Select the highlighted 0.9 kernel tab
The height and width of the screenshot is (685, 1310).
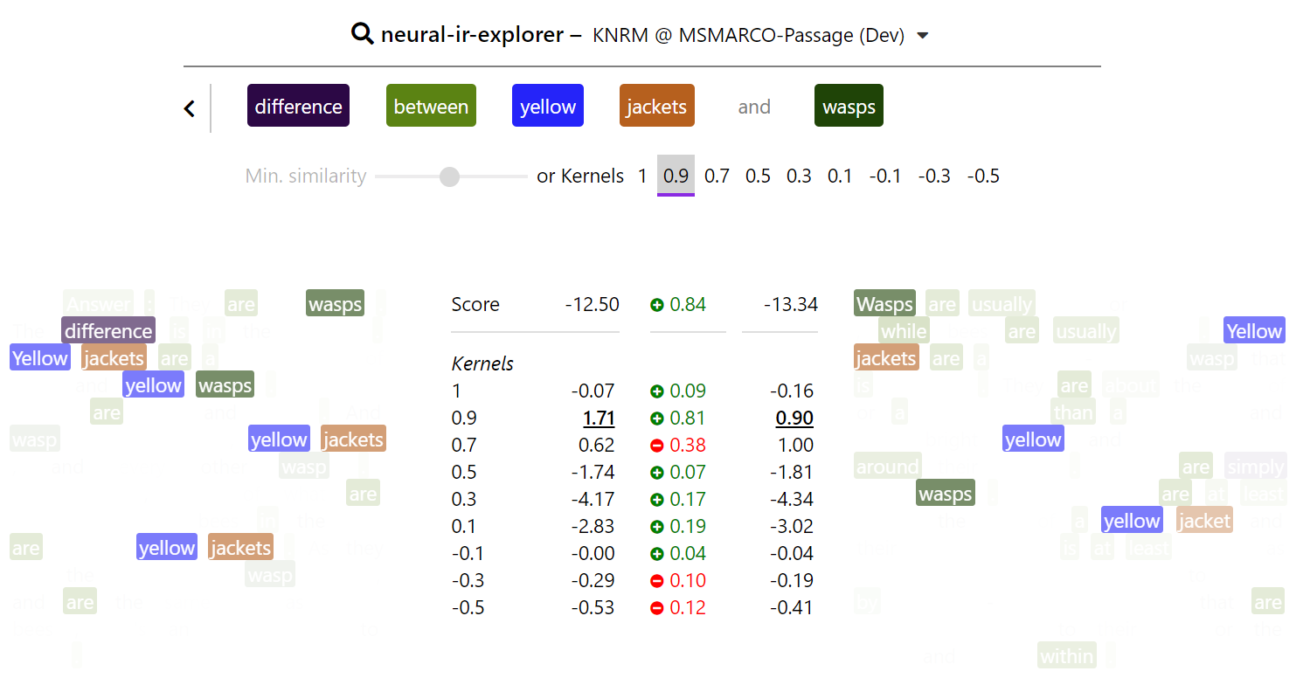click(676, 176)
